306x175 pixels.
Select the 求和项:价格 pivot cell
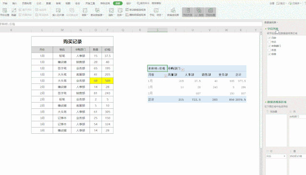(157, 69)
